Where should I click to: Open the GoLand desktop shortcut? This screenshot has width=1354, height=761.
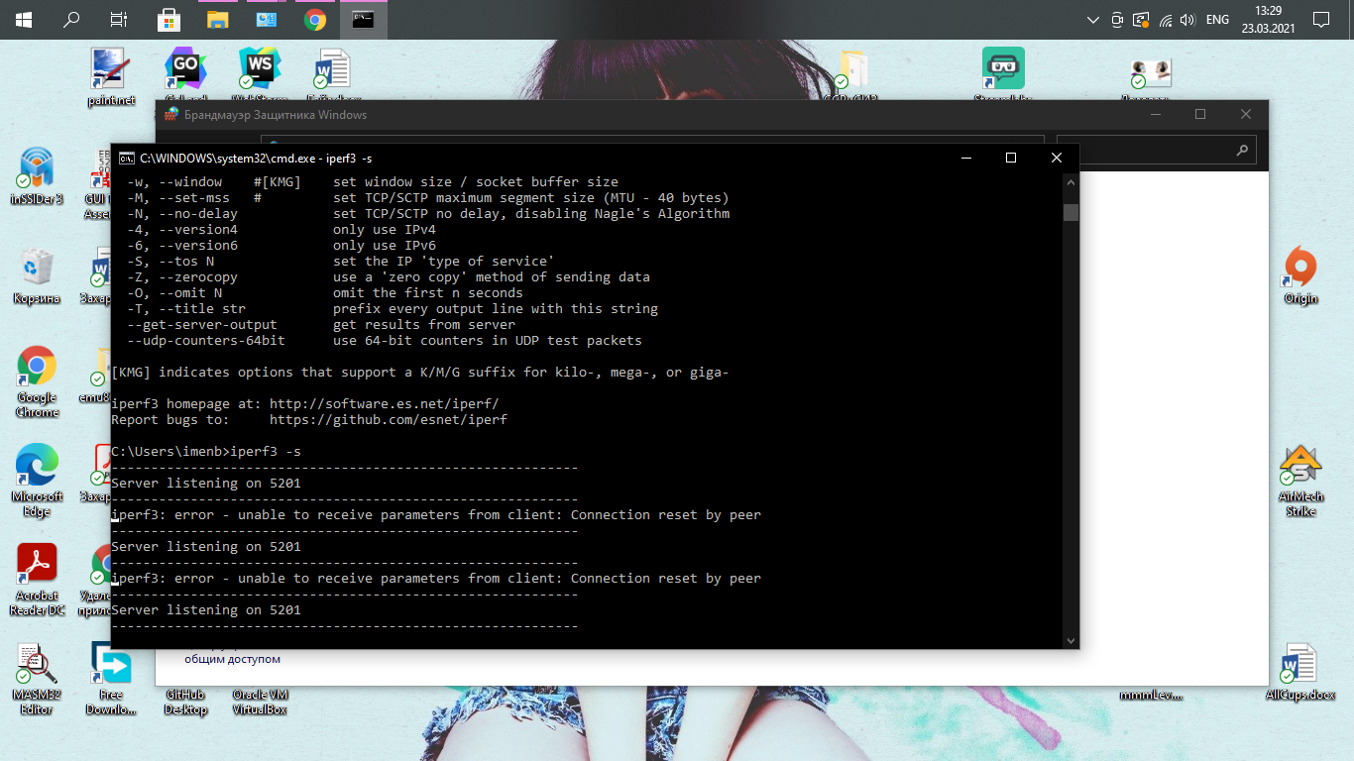point(185,69)
